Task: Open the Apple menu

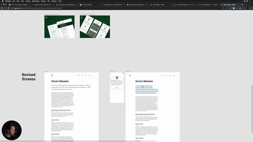Action: click(3, 1)
